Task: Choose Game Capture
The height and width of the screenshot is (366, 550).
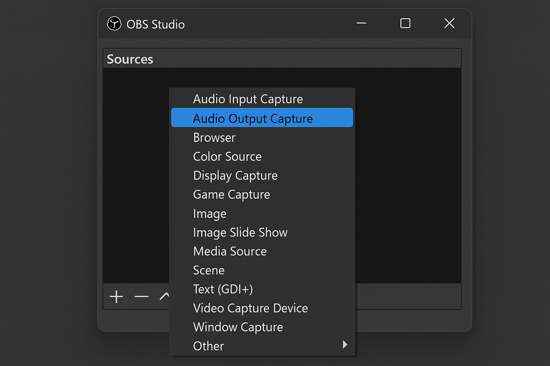Action: tap(231, 194)
